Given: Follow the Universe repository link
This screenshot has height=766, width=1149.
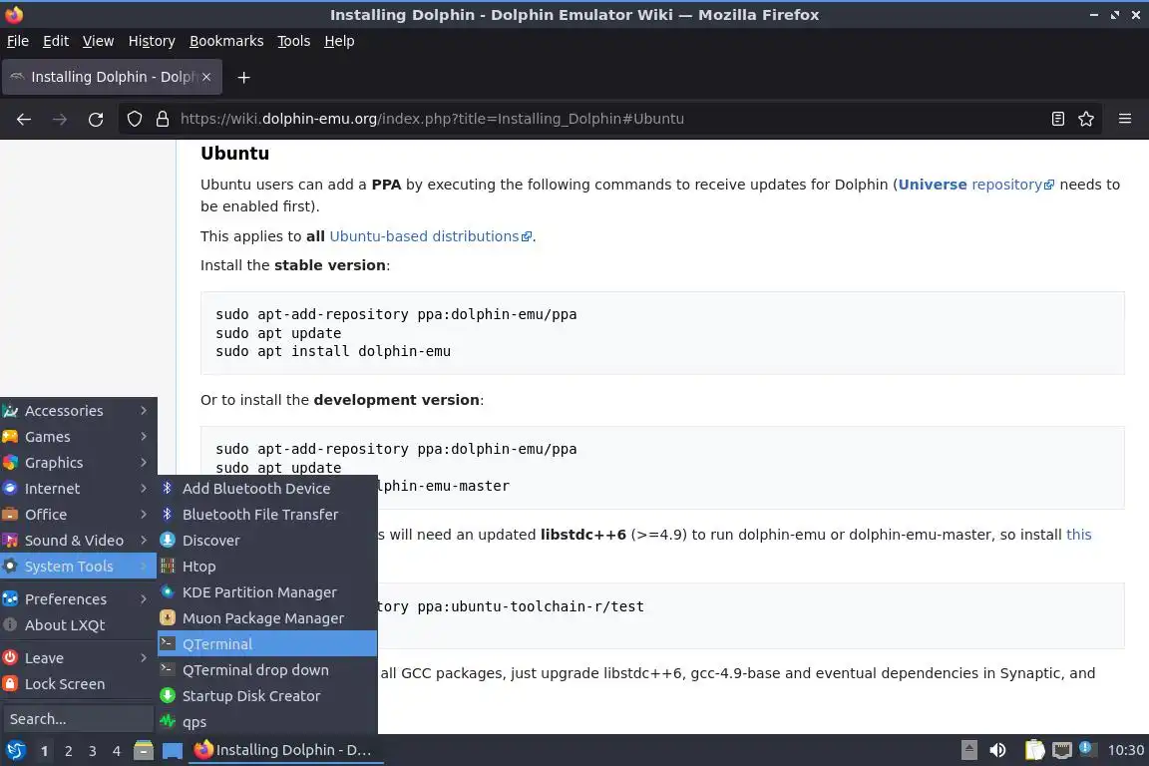Looking at the screenshot, I should [976, 185].
